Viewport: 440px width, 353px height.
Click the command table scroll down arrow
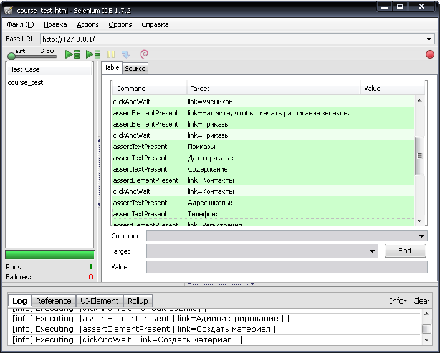click(x=419, y=221)
